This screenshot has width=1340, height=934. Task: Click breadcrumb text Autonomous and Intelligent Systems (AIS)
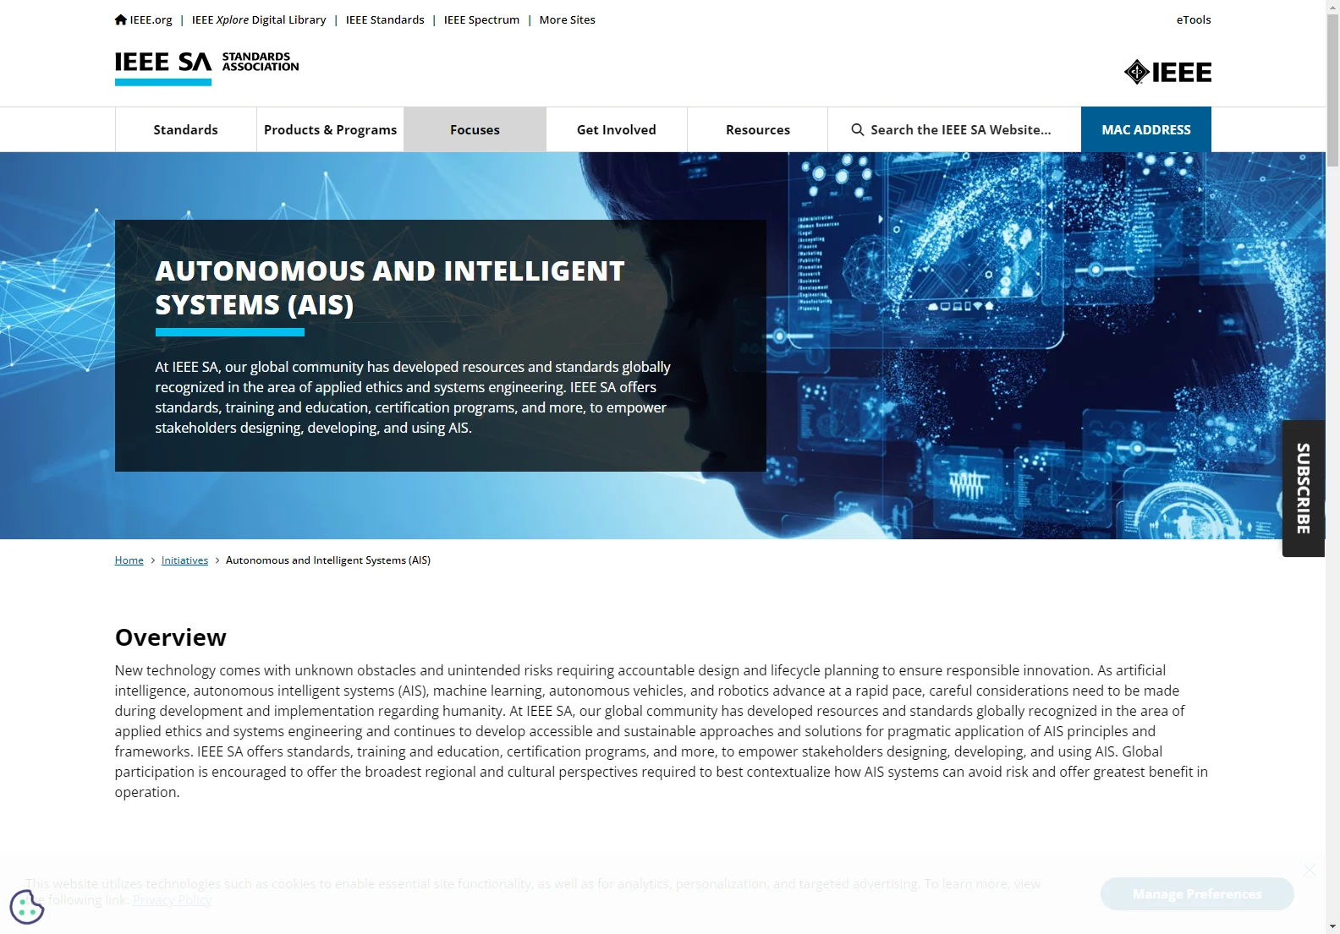(328, 560)
